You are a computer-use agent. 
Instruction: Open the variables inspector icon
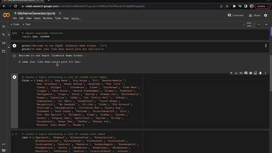click(4, 43)
